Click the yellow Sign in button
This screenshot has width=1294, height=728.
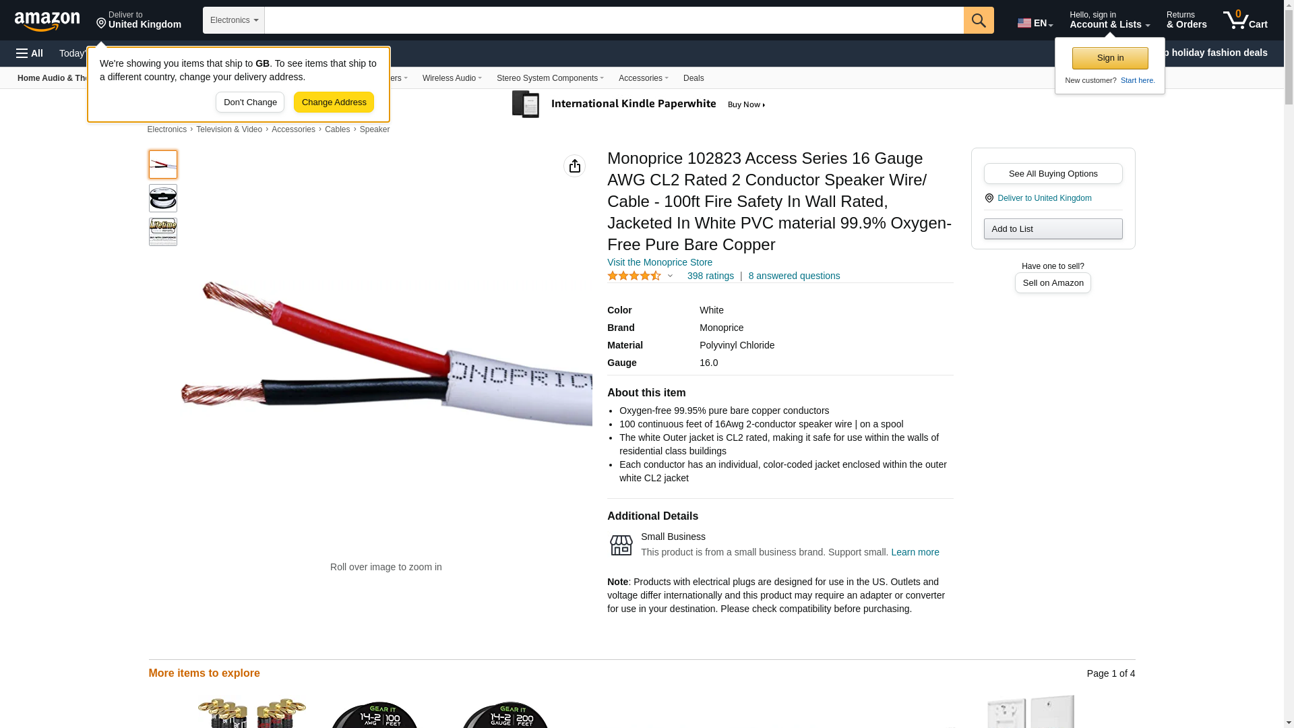coord(1110,58)
